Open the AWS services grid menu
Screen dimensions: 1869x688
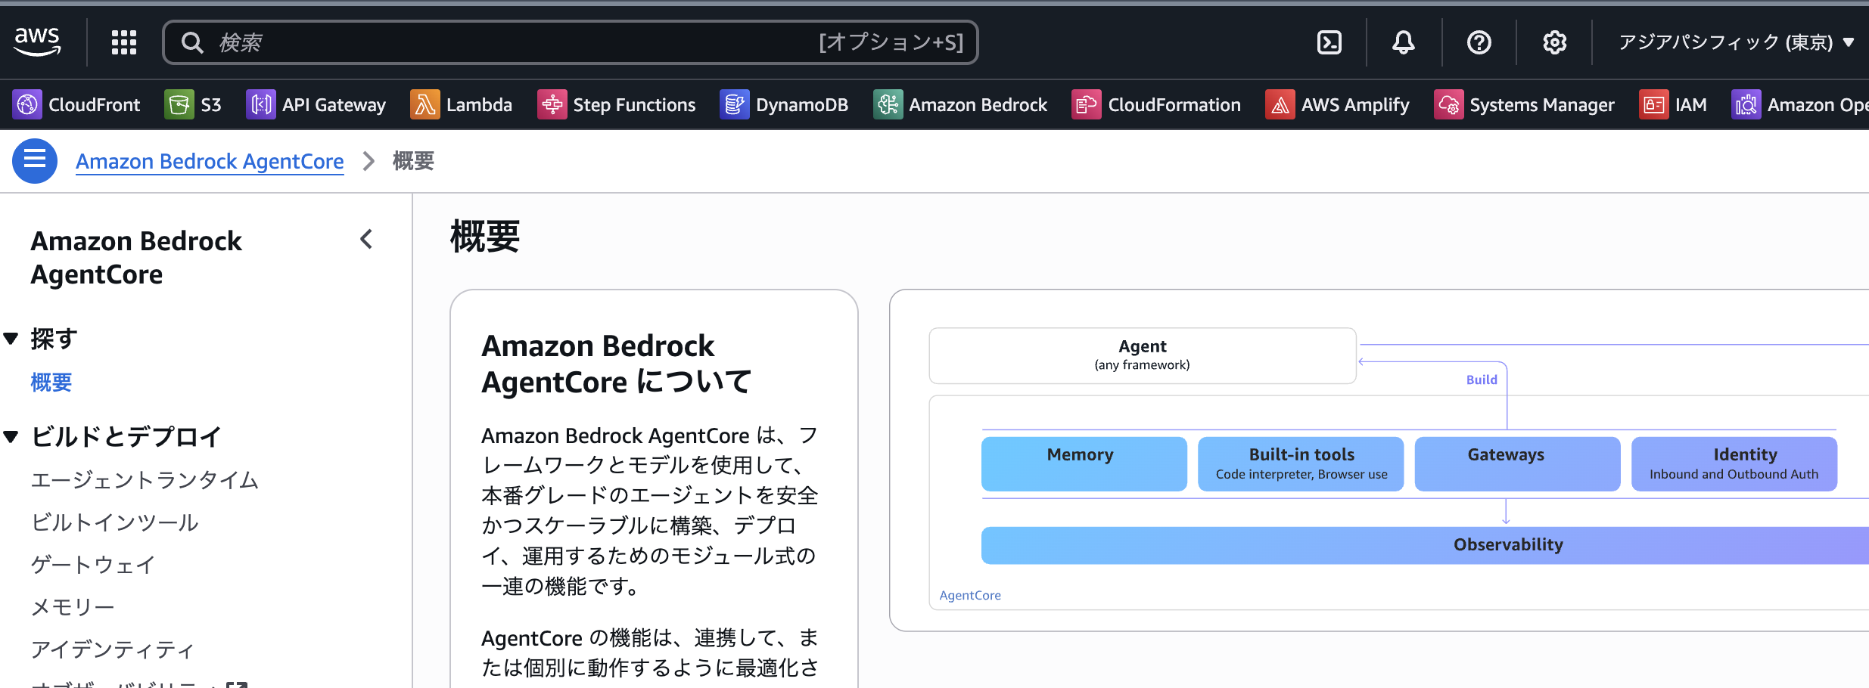click(x=124, y=42)
